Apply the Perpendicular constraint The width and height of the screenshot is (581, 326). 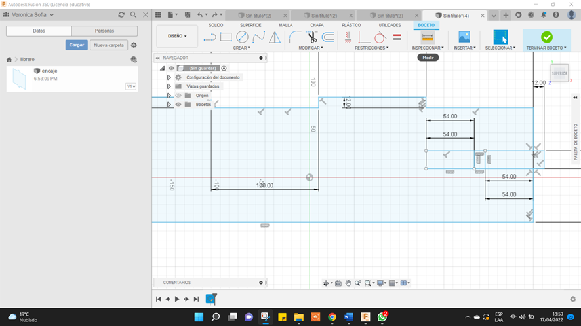pyautogui.click(x=364, y=37)
